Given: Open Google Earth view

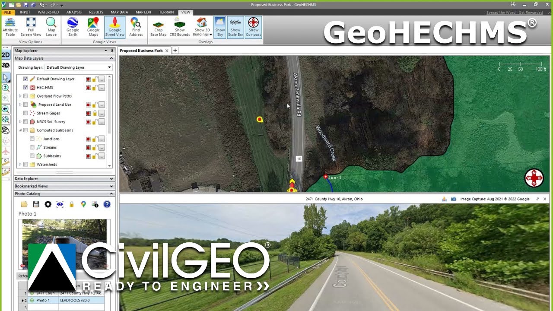Looking at the screenshot, I should coord(73,27).
